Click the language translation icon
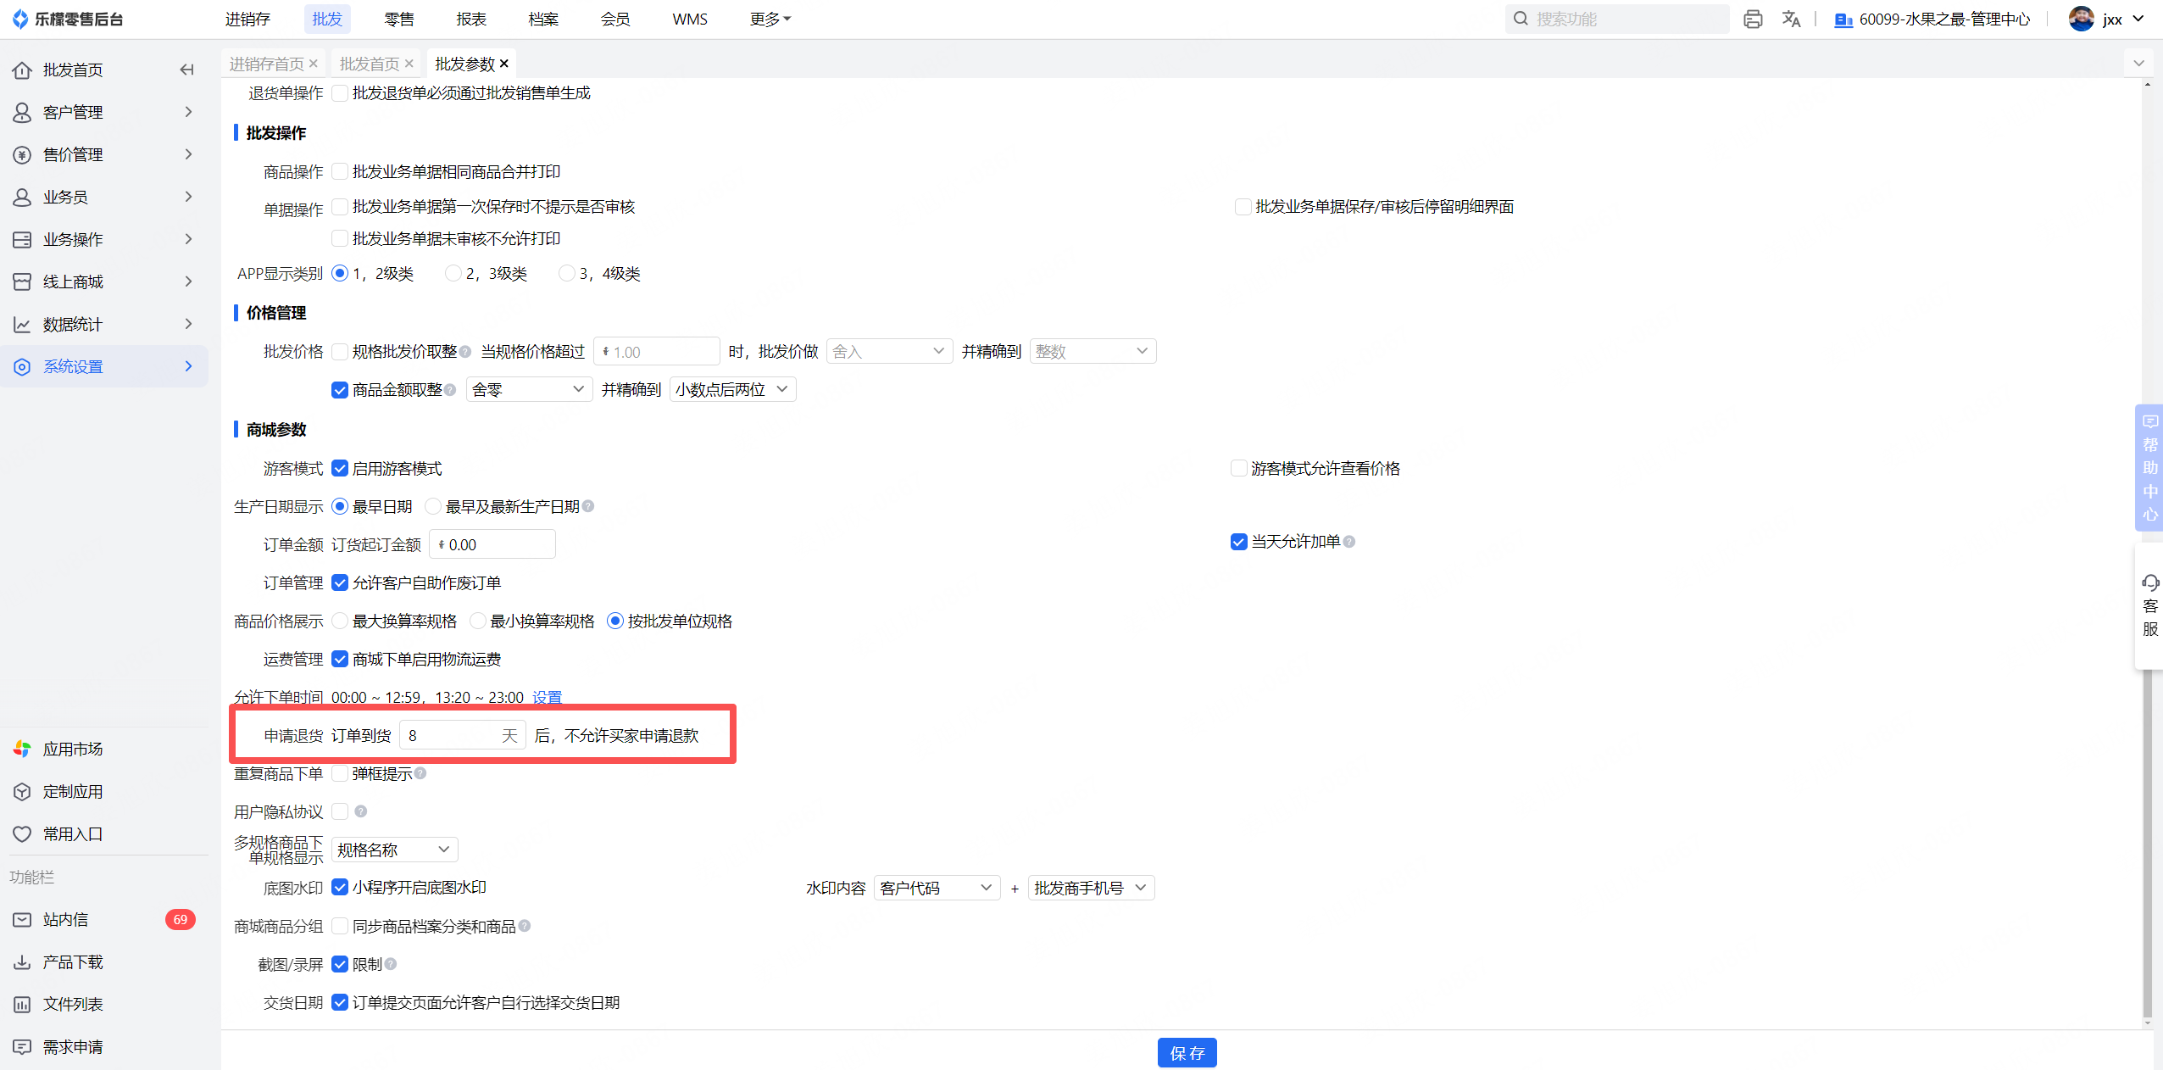The width and height of the screenshot is (2163, 1070). pos(1790,19)
